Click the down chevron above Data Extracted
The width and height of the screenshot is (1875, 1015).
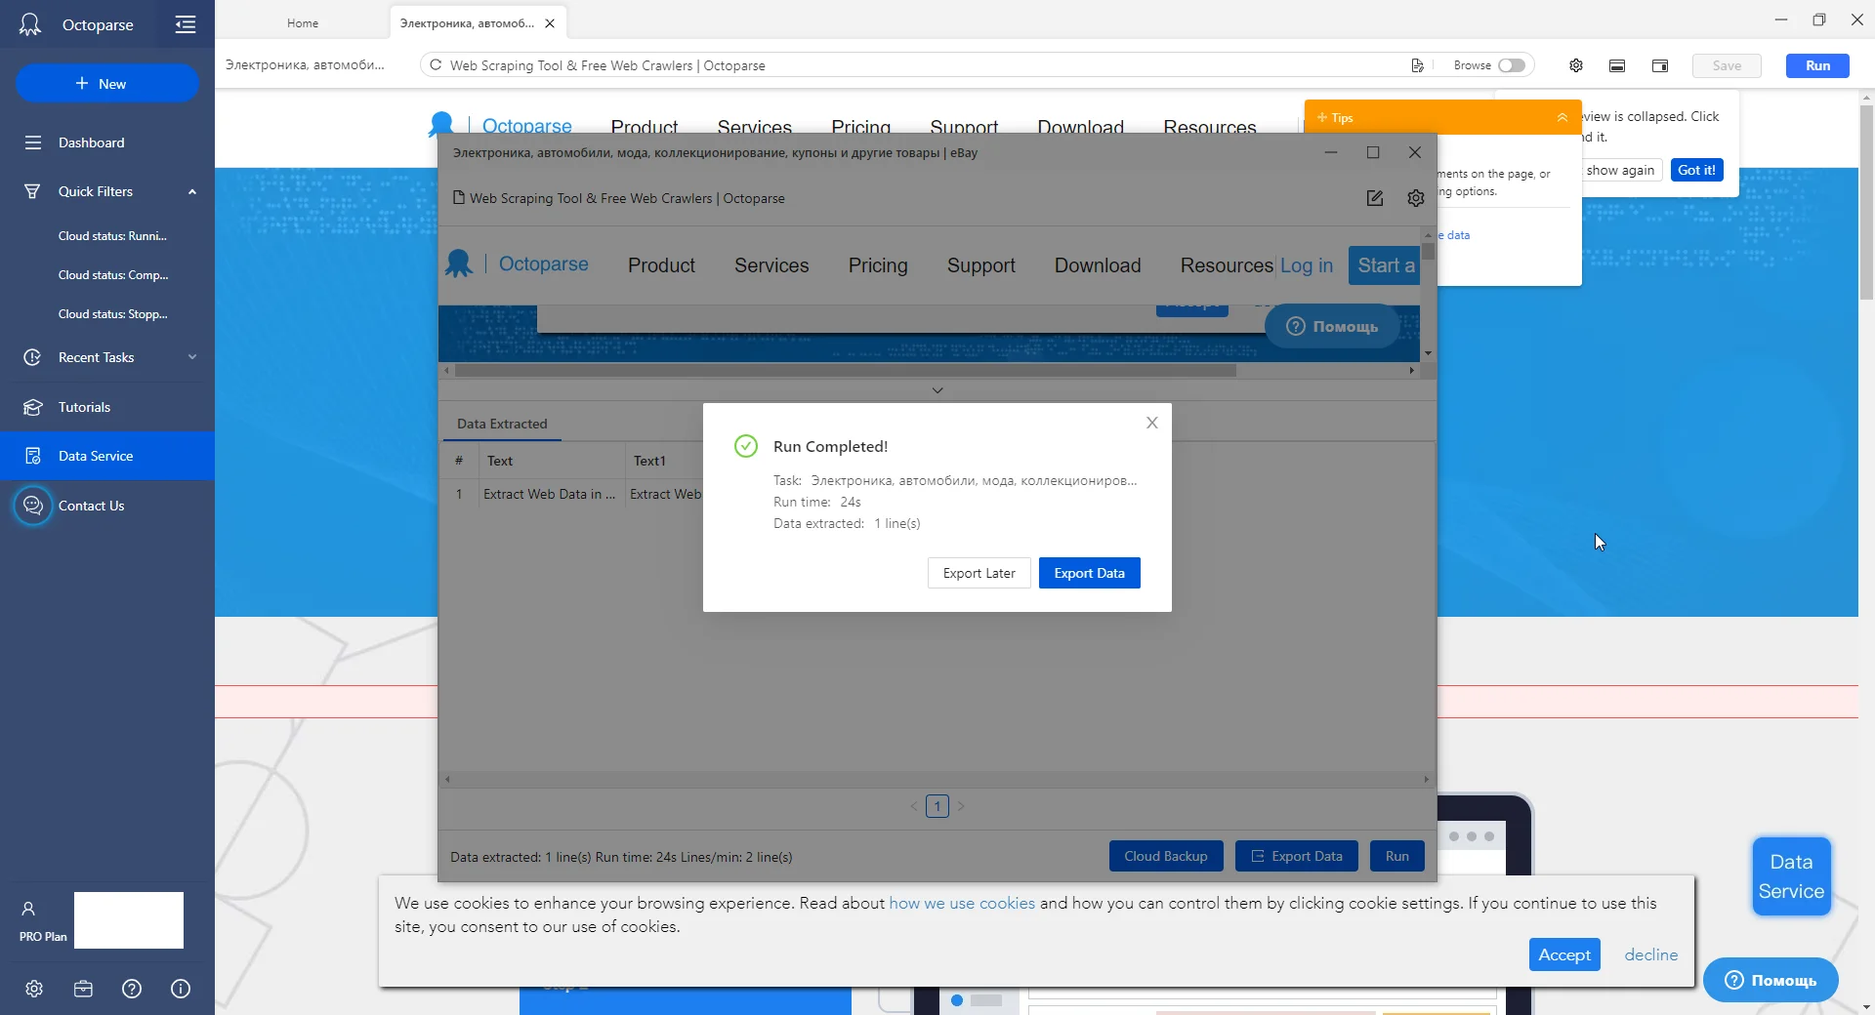click(x=937, y=390)
